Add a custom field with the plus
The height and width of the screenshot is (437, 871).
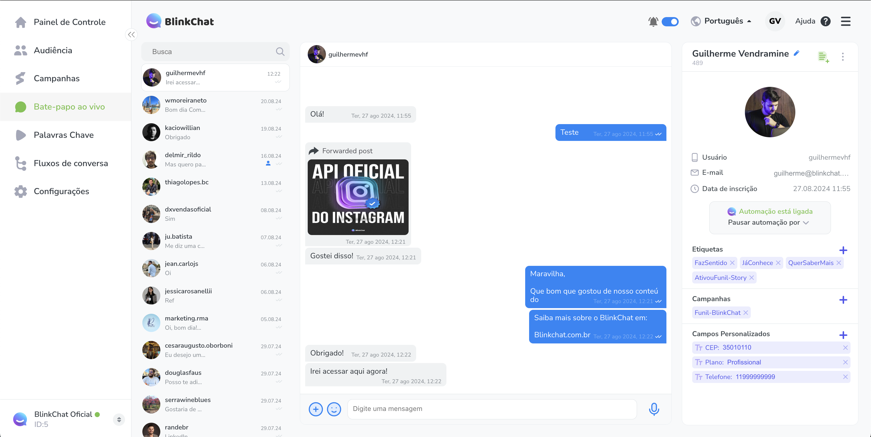click(x=843, y=335)
